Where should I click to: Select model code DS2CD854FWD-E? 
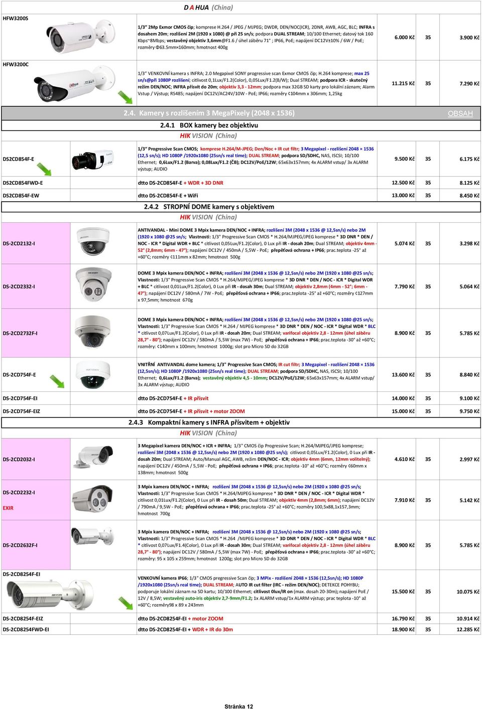[23, 183]
